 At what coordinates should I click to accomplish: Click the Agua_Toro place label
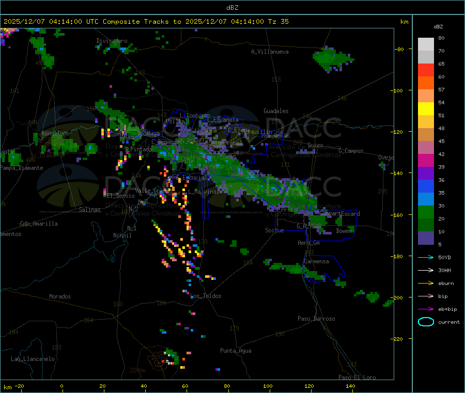tap(55, 134)
